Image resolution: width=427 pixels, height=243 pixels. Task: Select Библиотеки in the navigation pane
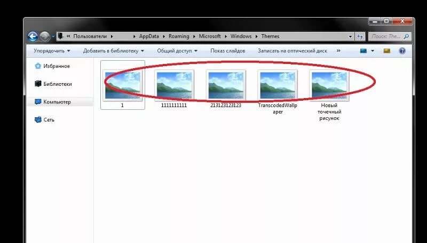coord(58,84)
